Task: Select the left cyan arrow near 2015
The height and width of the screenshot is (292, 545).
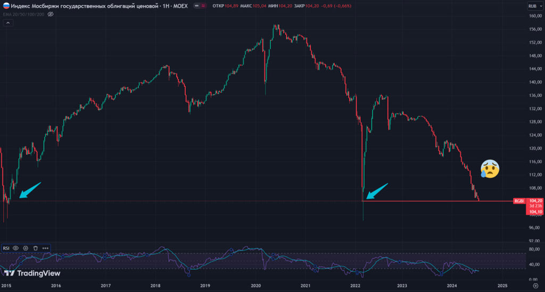Action: pos(30,190)
